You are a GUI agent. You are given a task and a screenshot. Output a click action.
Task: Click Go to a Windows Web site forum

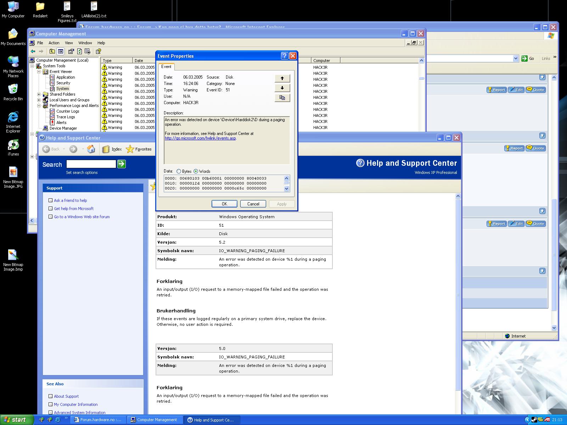[x=82, y=217]
